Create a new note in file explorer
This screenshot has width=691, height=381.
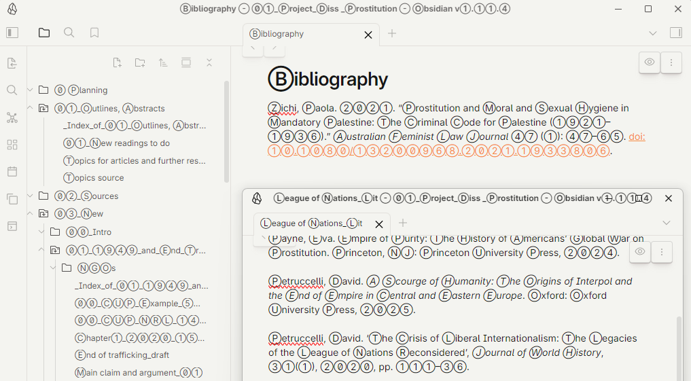(117, 63)
